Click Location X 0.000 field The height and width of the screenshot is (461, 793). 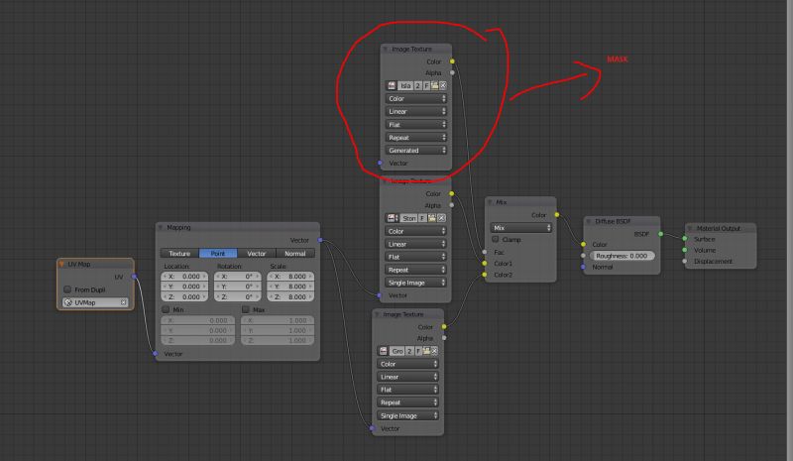coord(184,277)
